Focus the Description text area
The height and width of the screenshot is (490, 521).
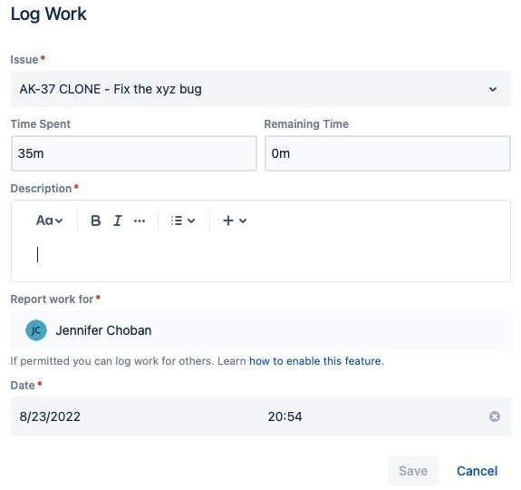point(261,256)
